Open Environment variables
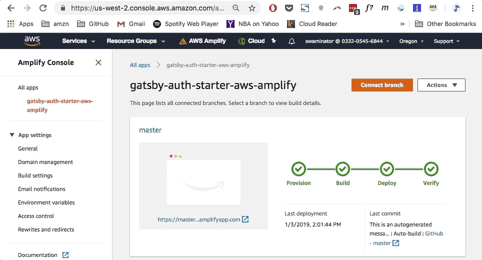This screenshot has width=482, height=260. (46, 202)
